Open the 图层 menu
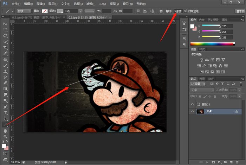This screenshot has width=246, height=165. pos(53,4)
